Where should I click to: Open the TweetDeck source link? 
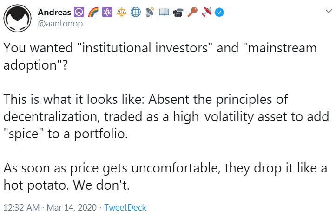tap(125, 208)
